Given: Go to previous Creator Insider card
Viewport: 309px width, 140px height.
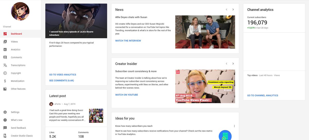Looking at the screenshot, I should pyautogui.click(x=226, y=64).
